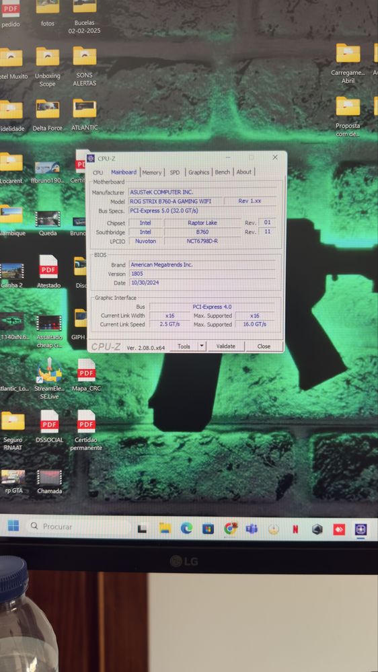Image resolution: width=378 pixels, height=672 pixels.
Task: Select the Certidao permanente PDF file
Action: coord(86,431)
